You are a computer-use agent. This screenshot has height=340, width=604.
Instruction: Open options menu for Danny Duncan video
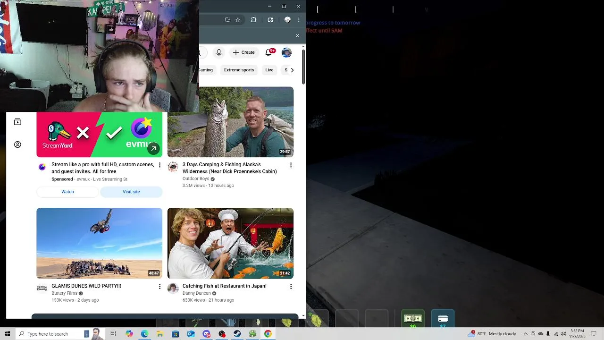click(x=291, y=287)
